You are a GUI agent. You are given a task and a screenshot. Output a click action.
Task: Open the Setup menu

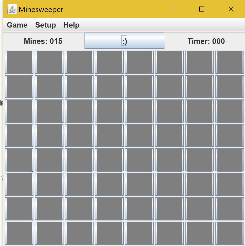coord(45,25)
